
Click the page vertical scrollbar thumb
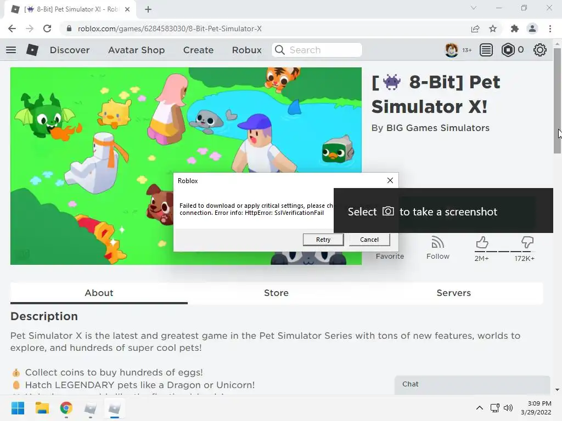coord(557,100)
